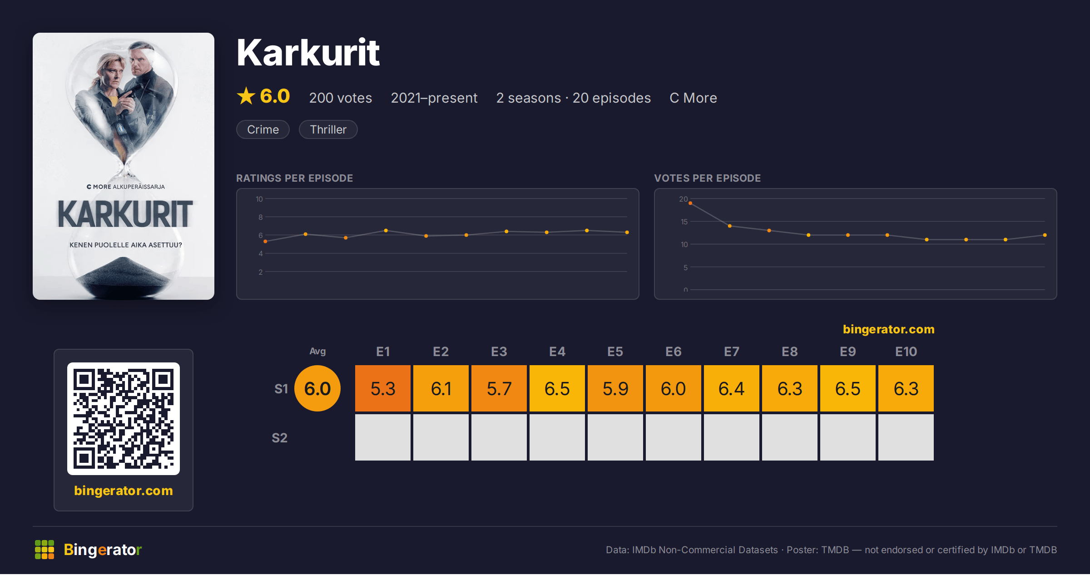Viewport: 1090px width, 575px height.
Task: Click the S1 E4 rating cell 6.5
Action: [x=557, y=388]
